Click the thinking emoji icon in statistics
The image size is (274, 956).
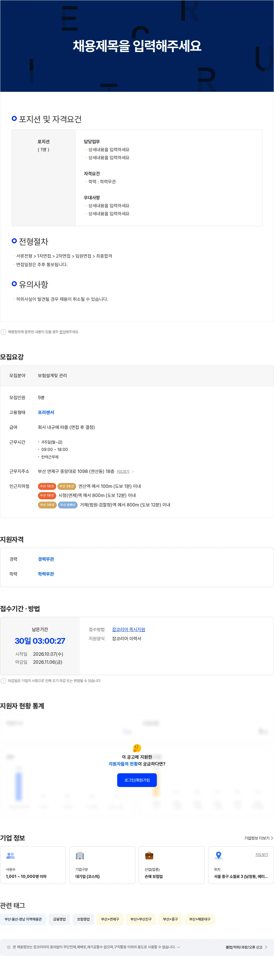pyautogui.click(x=137, y=748)
